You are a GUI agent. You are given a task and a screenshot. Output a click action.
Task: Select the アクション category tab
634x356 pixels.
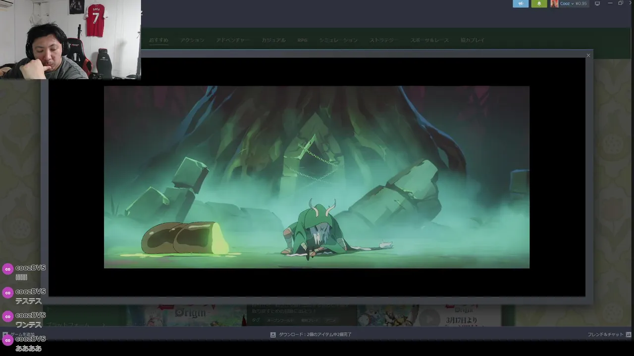(192, 40)
